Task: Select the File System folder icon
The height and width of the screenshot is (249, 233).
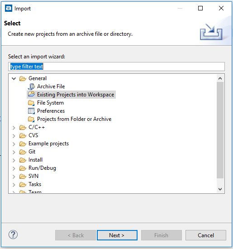Action: pos(31,103)
